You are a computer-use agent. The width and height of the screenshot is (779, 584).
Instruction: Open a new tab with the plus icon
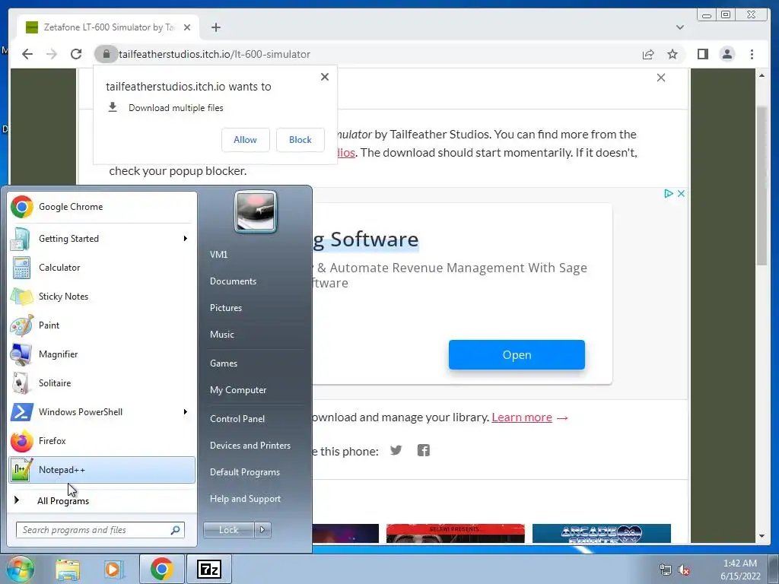click(x=215, y=27)
